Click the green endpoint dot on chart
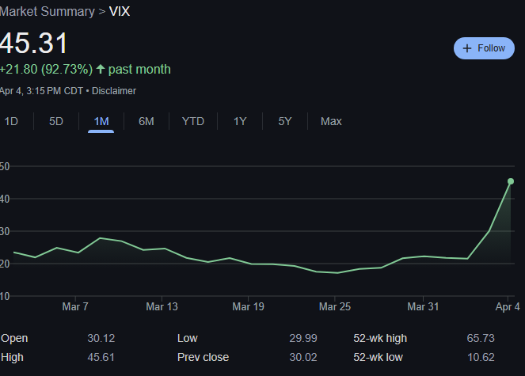 511,181
